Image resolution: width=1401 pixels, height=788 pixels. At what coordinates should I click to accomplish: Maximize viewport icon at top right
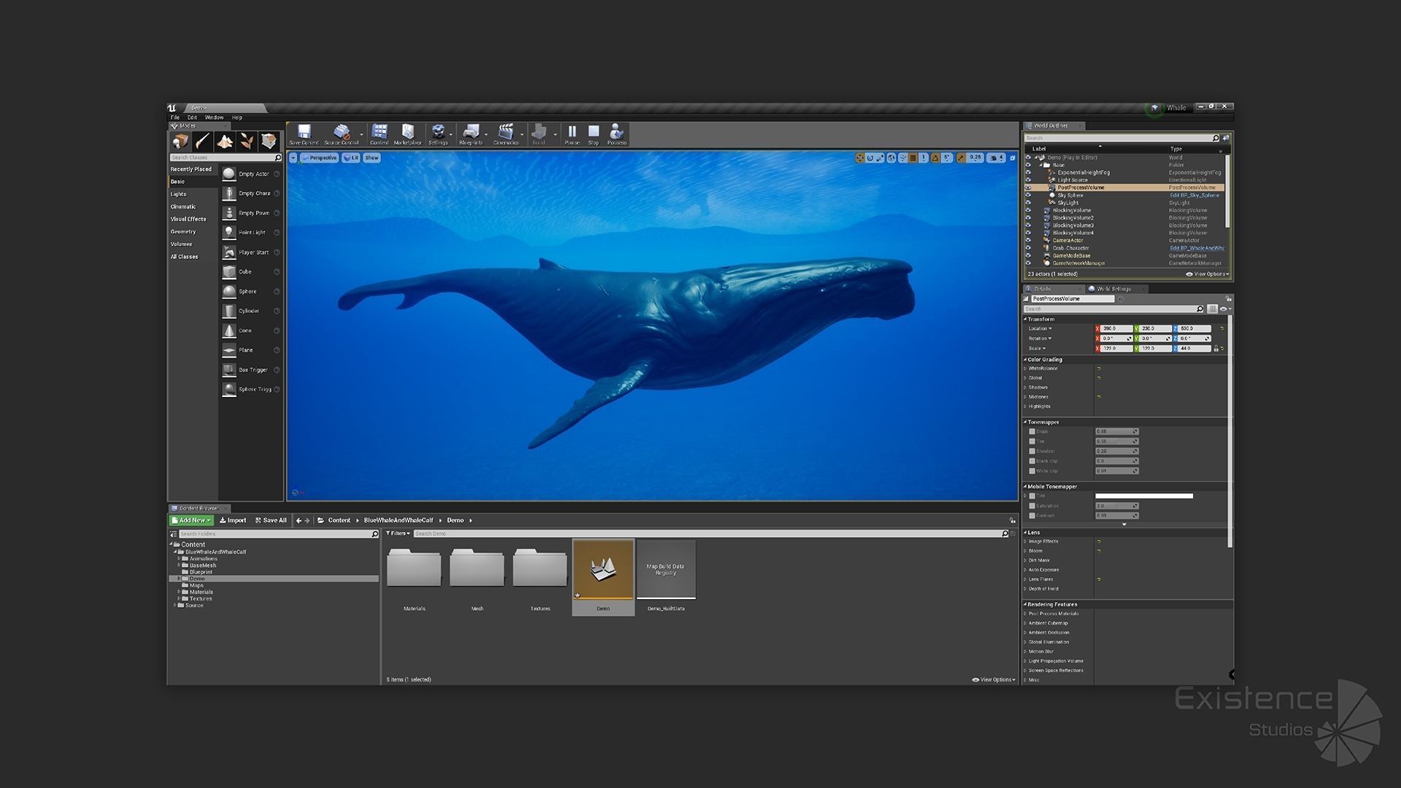[x=1012, y=158]
